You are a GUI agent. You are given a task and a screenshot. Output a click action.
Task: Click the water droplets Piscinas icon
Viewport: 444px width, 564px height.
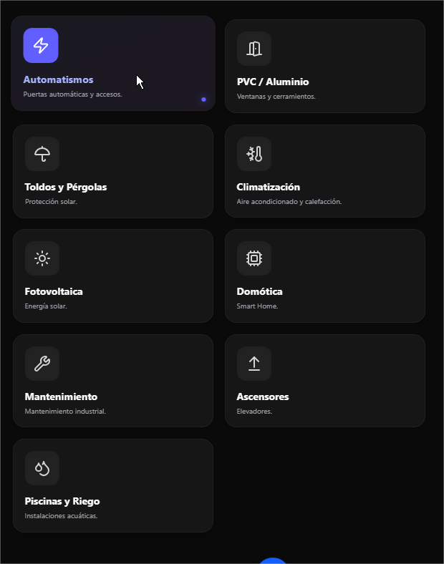click(x=42, y=468)
